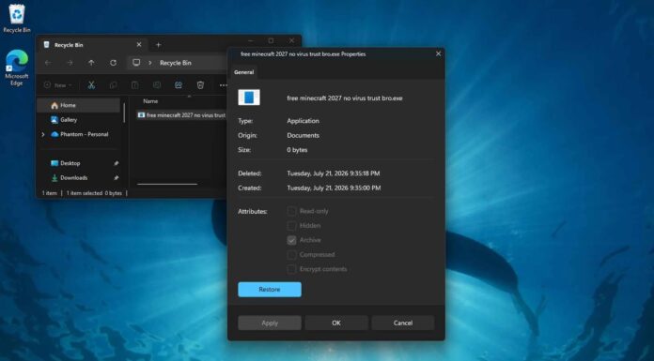Maximize the Recycle Bin Explorer window

271,40
